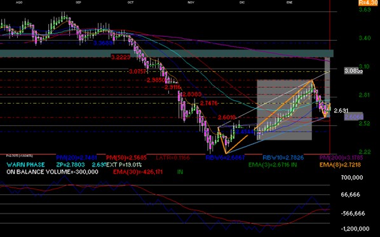Click the PM(200)=3.1785 indicator readout
The width and height of the screenshot is (380, 237).
(x=341, y=158)
